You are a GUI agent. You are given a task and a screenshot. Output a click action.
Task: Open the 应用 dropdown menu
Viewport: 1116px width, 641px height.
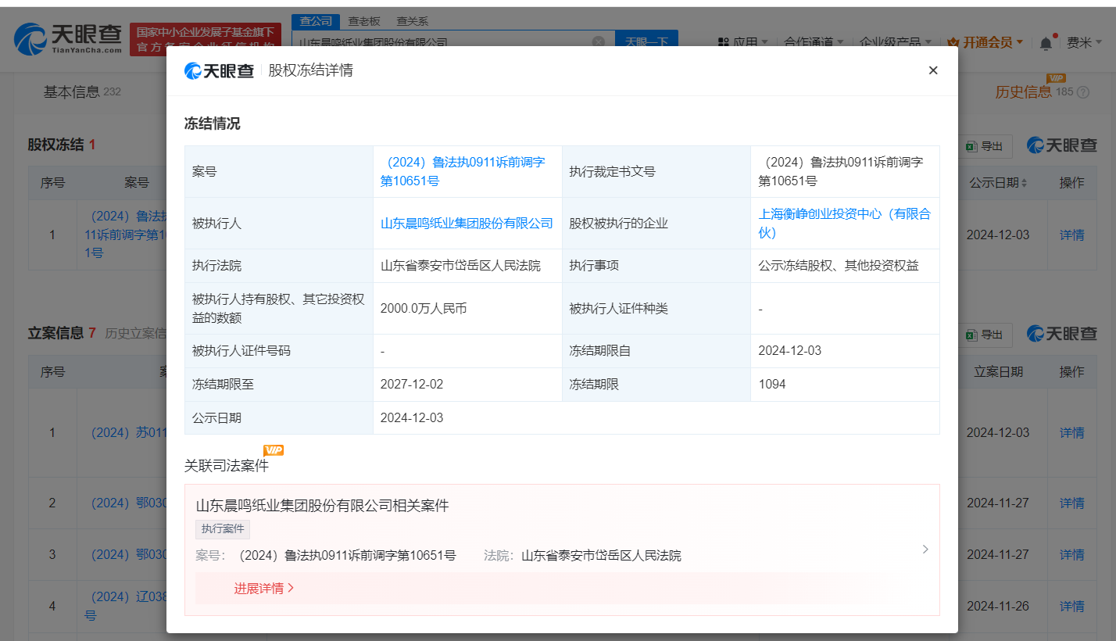[742, 42]
